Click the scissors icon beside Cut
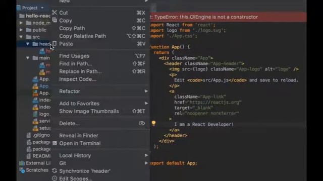 coord(55,13)
